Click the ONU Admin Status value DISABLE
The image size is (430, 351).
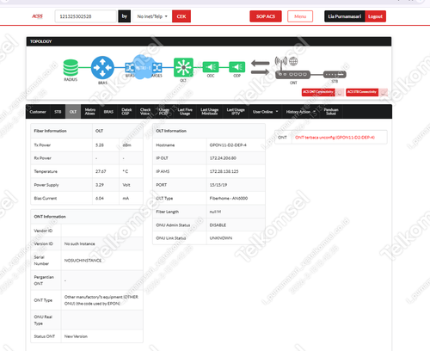218,225
